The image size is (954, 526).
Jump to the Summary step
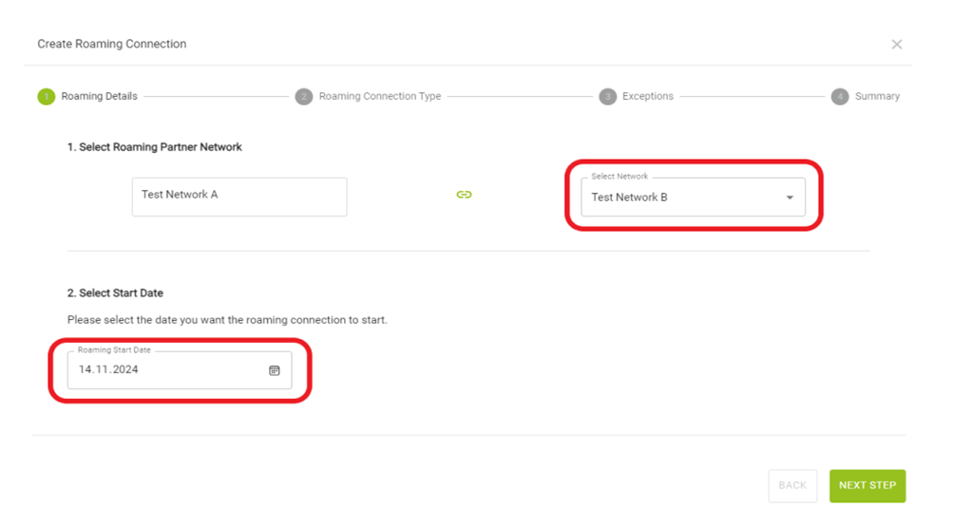click(x=877, y=96)
